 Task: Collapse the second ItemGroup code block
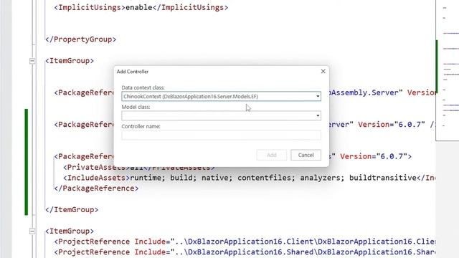(x=32, y=231)
